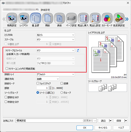This screenshot has height=132, width=131.
Task: Click the レイアウトと仕上げ preview image
Action: coord(107,57)
